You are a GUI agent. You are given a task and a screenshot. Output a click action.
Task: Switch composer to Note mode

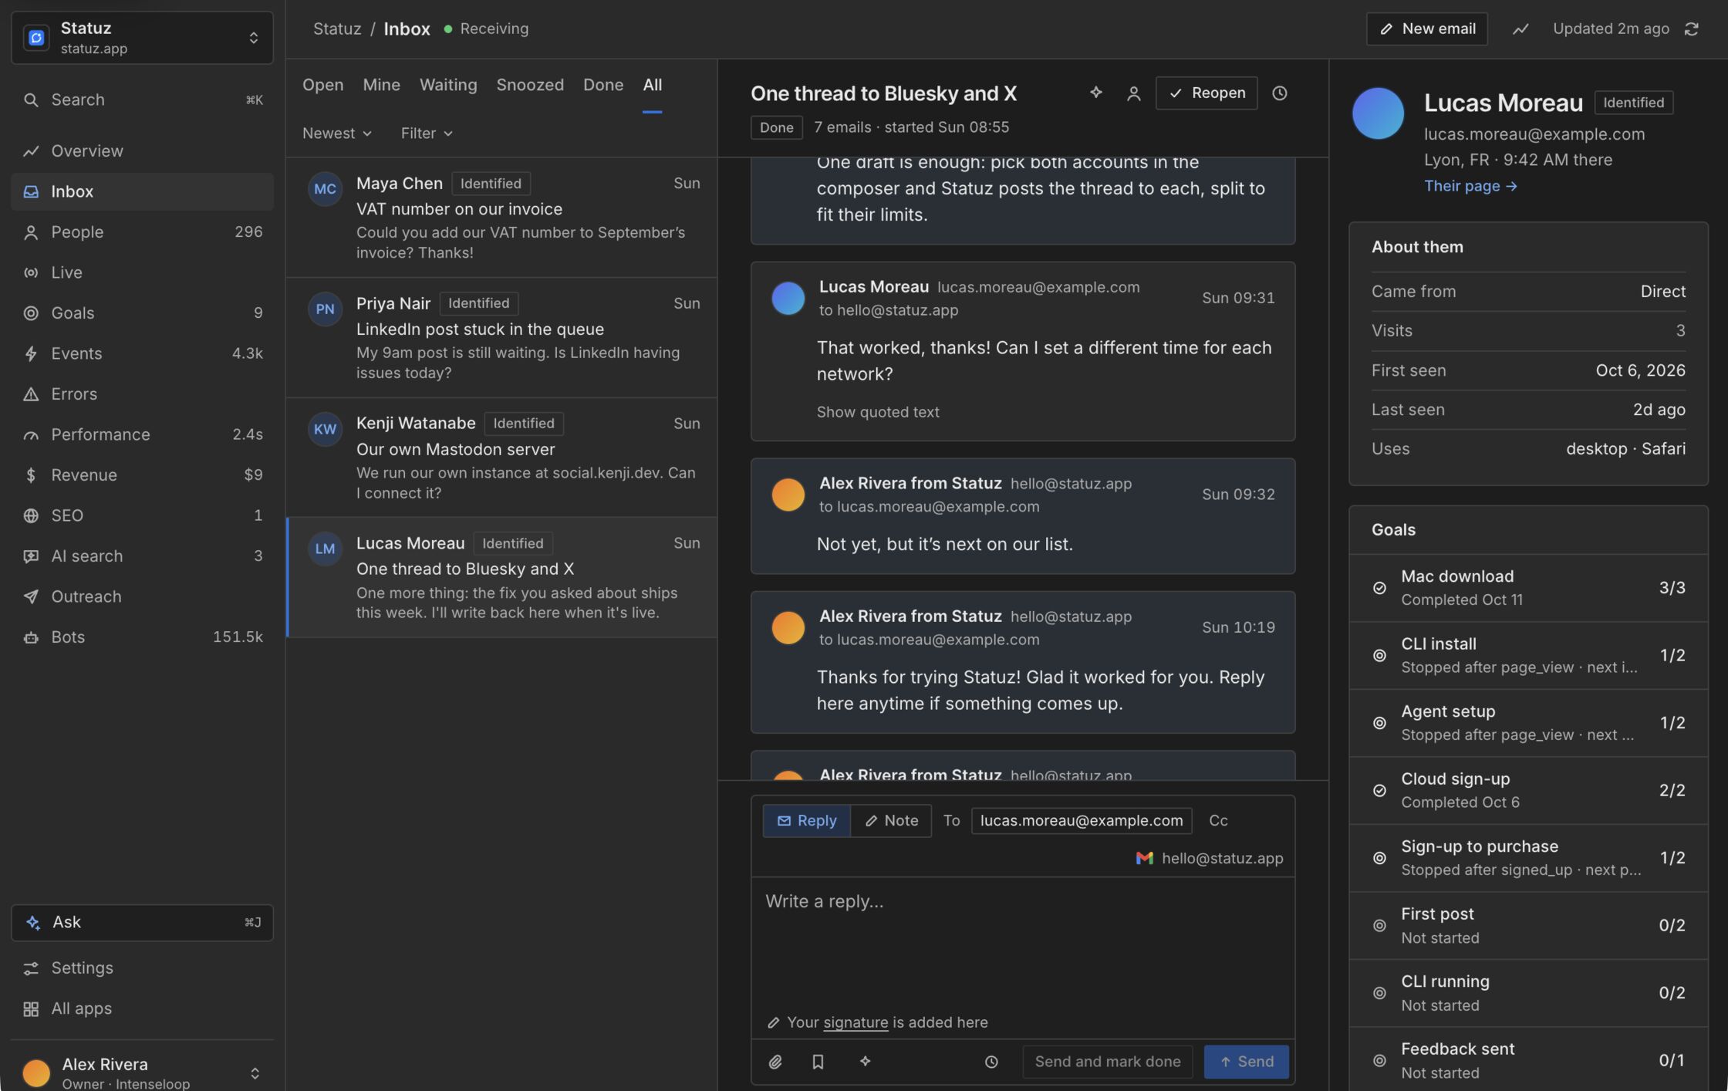(x=891, y=820)
